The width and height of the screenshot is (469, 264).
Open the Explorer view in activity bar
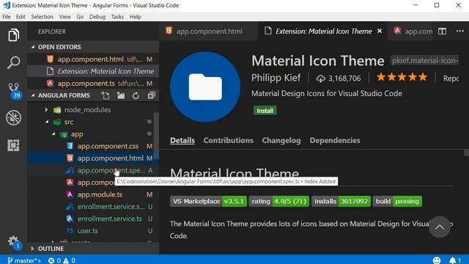pos(13,35)
